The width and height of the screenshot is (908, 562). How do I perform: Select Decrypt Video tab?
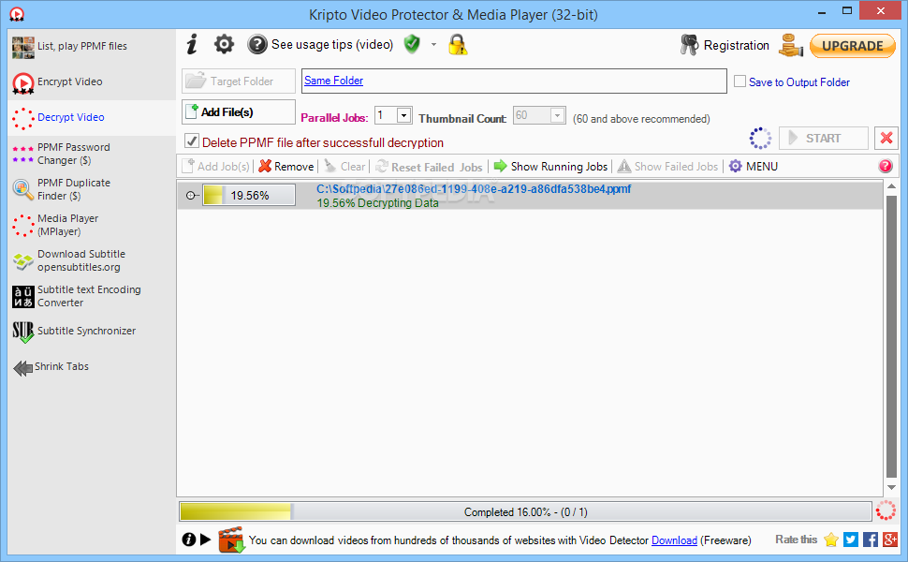pyautogui.click(x=92, y=118)
